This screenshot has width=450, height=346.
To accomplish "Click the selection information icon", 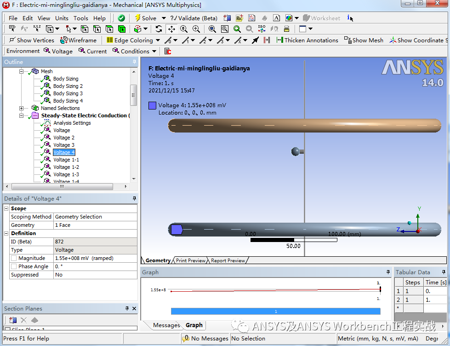I will tap(350, 18).
